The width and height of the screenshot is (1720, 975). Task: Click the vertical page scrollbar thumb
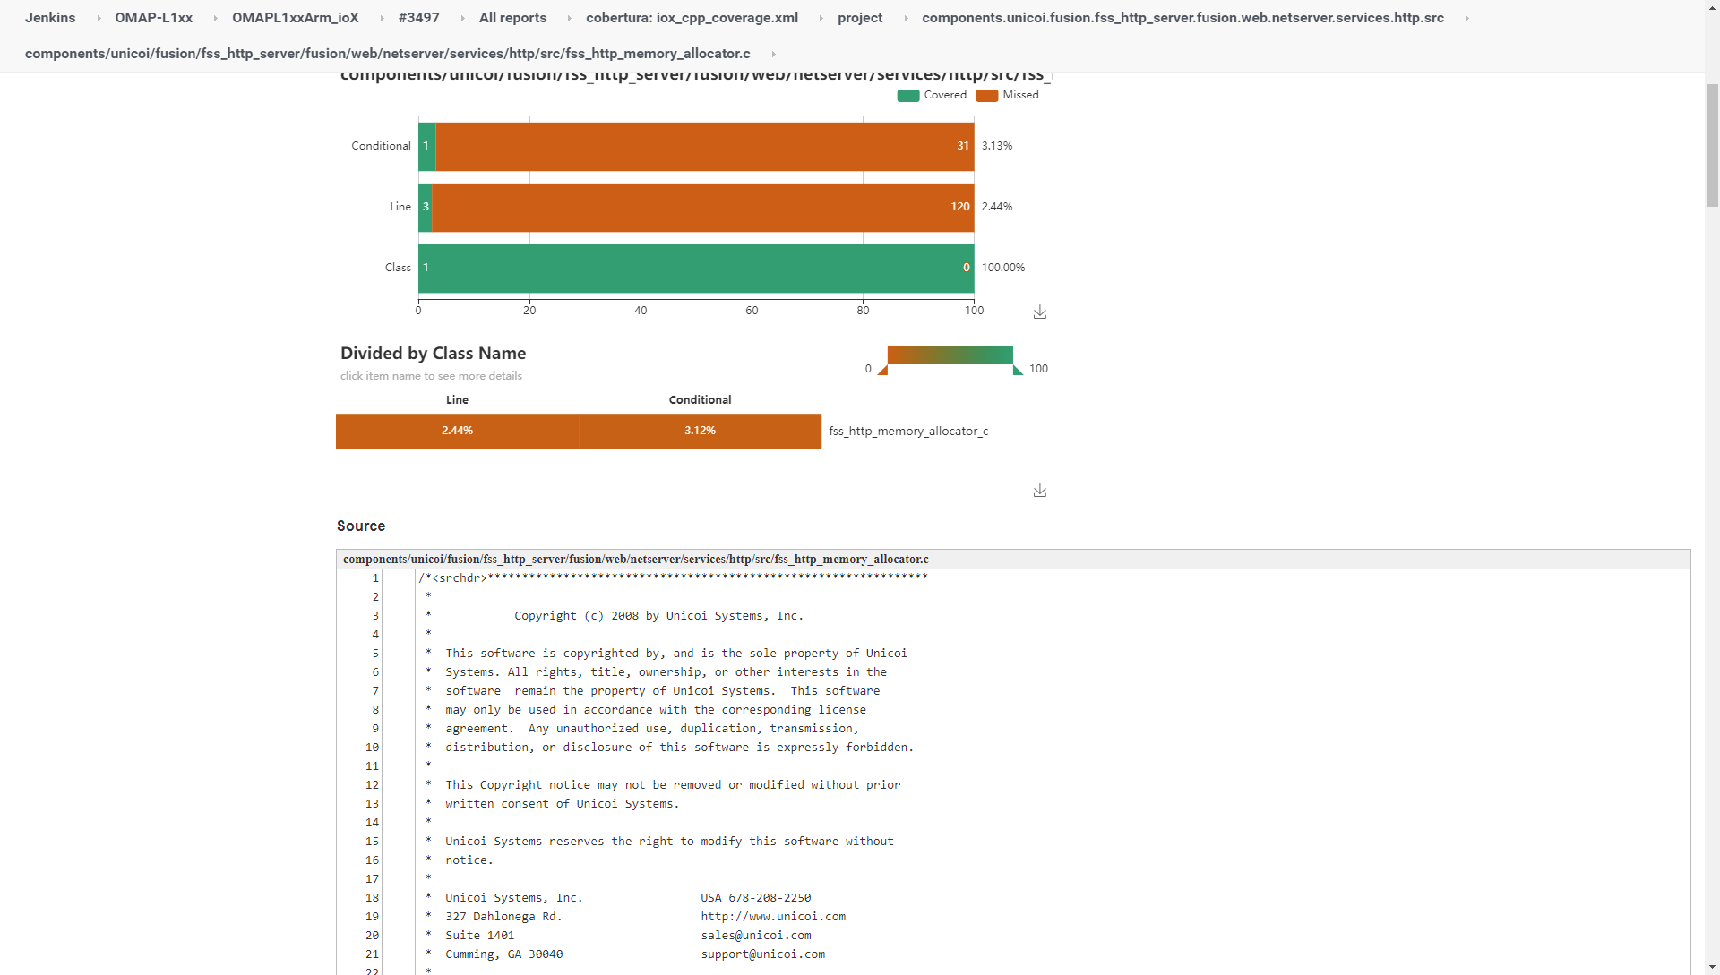(1712, 143)
